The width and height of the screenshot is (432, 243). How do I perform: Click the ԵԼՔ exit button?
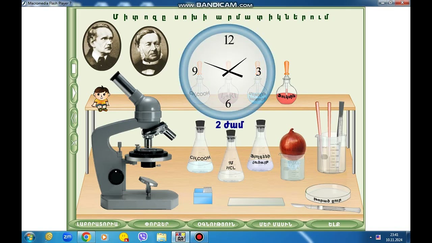point(334,224)
